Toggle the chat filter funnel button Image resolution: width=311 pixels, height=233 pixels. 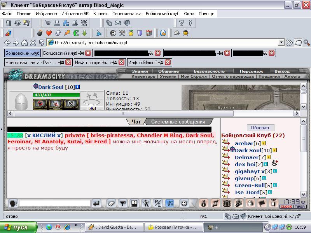point(123,203)
